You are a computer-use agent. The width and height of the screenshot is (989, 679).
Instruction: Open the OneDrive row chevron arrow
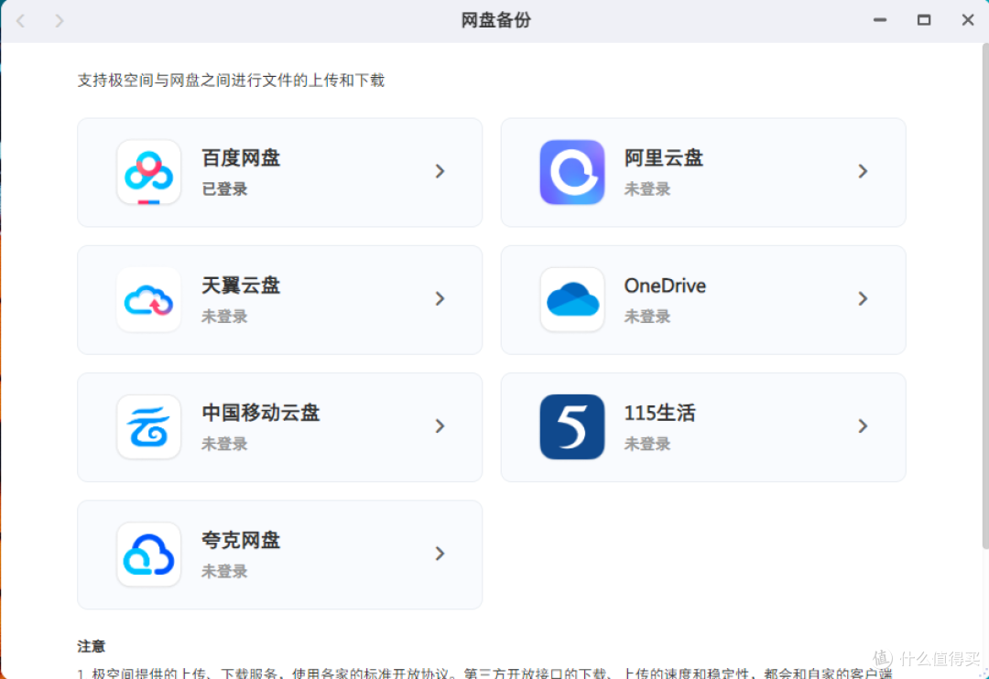click(x=863, y=298)
